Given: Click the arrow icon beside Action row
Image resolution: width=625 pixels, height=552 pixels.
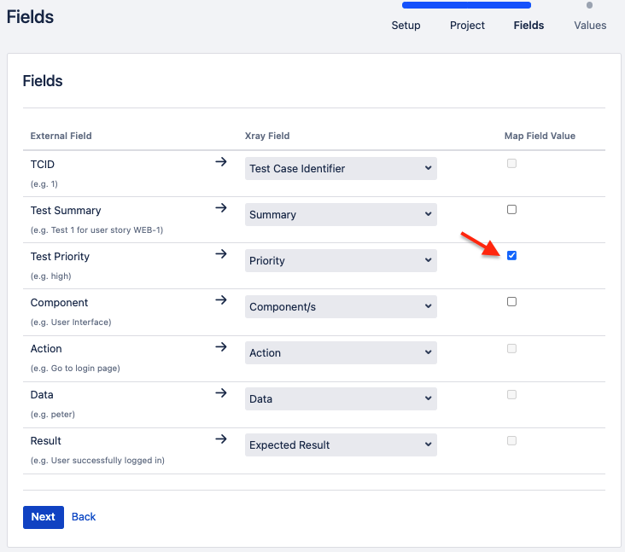Looking at the screenshot, I should 221,347.
